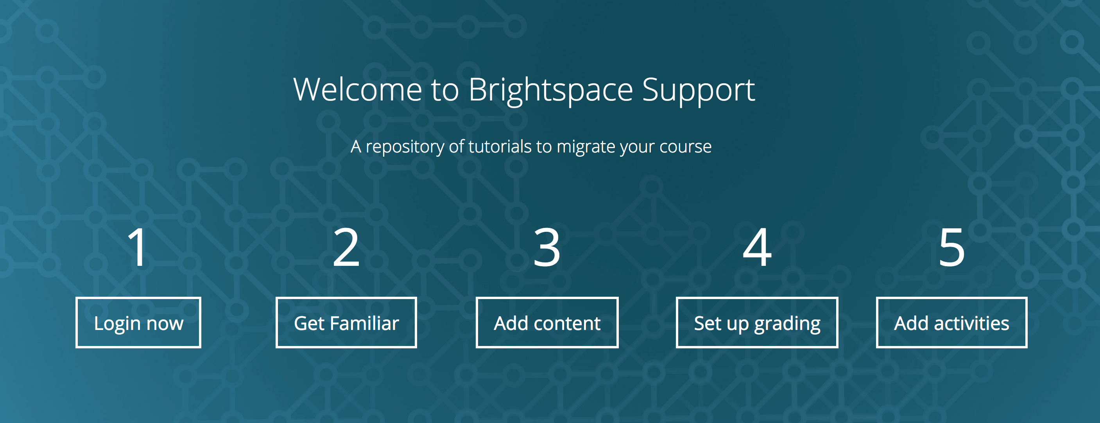Click the word "of" in the subtitle
1100x423 pixels.
[x=456, y=147]
